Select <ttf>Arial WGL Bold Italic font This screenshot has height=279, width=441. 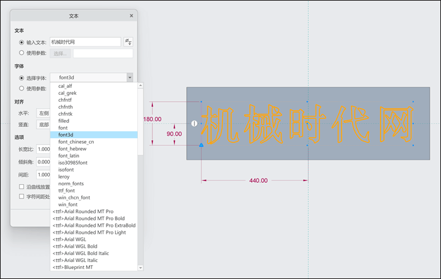point(94,253)
